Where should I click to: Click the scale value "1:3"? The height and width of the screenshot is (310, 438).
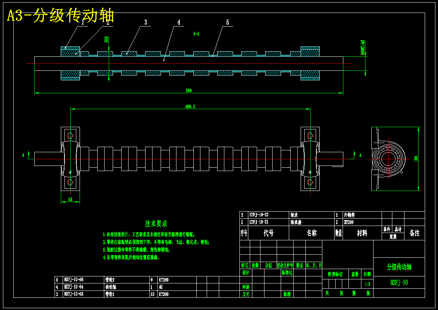coord(367,284)
